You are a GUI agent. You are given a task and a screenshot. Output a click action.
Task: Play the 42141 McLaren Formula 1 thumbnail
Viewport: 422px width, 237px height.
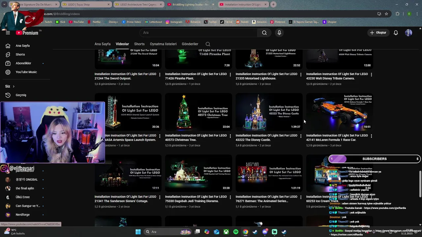(340, 112)
